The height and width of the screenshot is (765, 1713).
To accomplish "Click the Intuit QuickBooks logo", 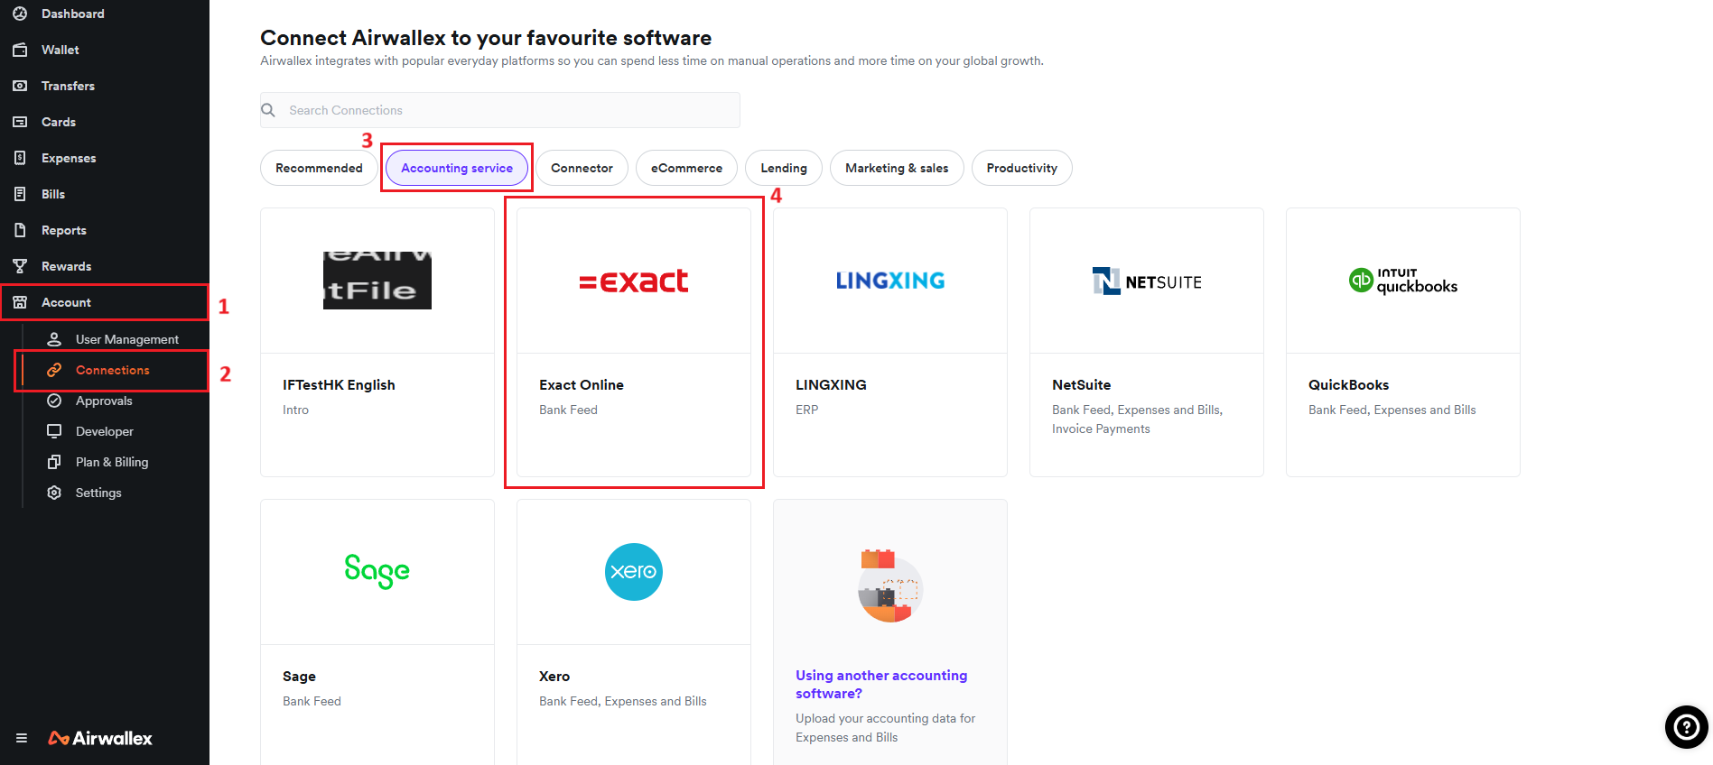I will click(1403, 281).
